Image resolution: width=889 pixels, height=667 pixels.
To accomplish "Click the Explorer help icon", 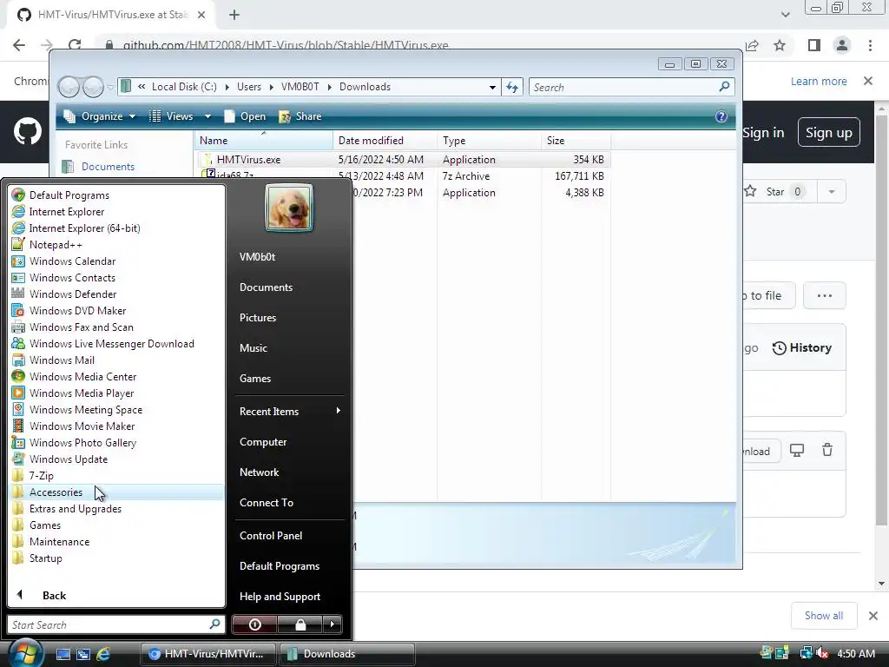I will click(x=721, y=116).
